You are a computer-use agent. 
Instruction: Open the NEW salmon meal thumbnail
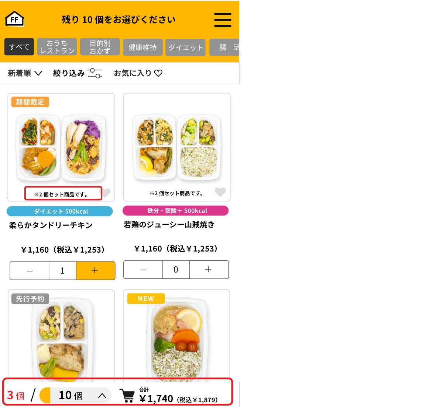(176, 336)
